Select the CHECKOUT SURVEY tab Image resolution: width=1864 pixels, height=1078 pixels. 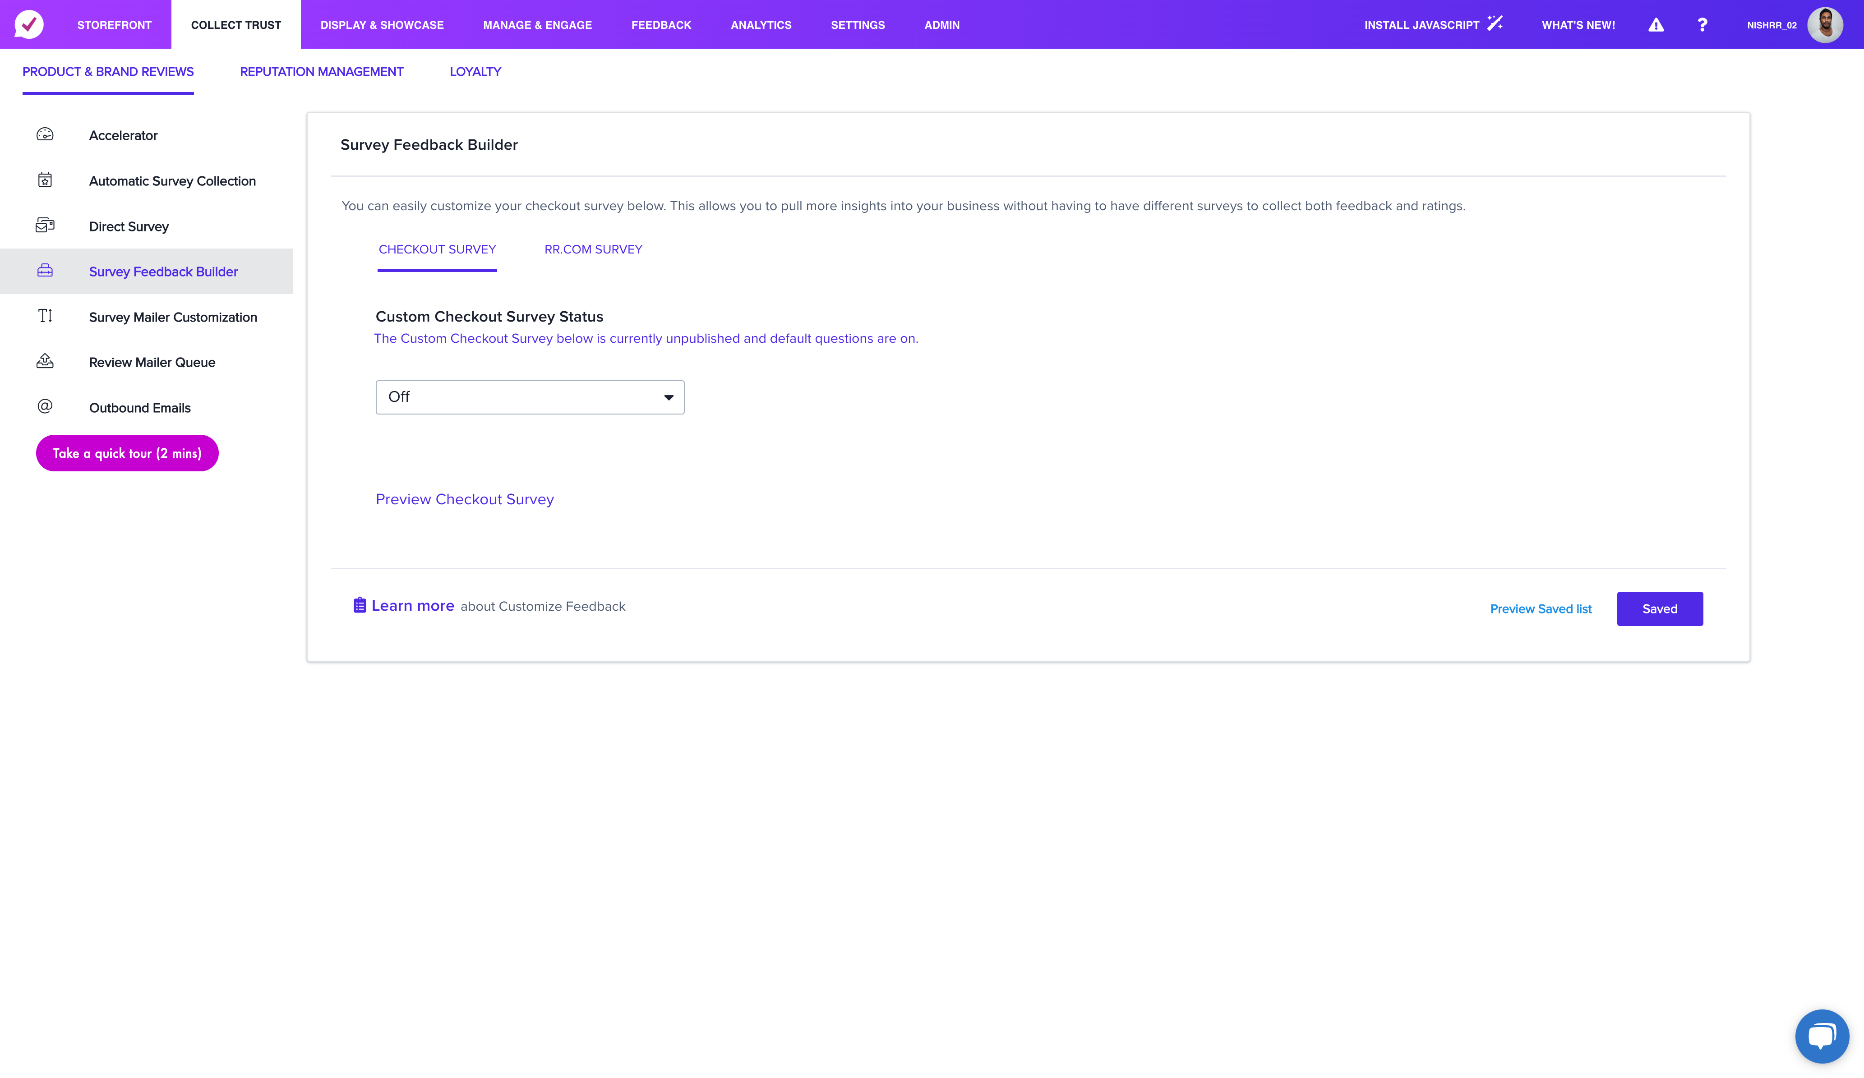(437, 249)
